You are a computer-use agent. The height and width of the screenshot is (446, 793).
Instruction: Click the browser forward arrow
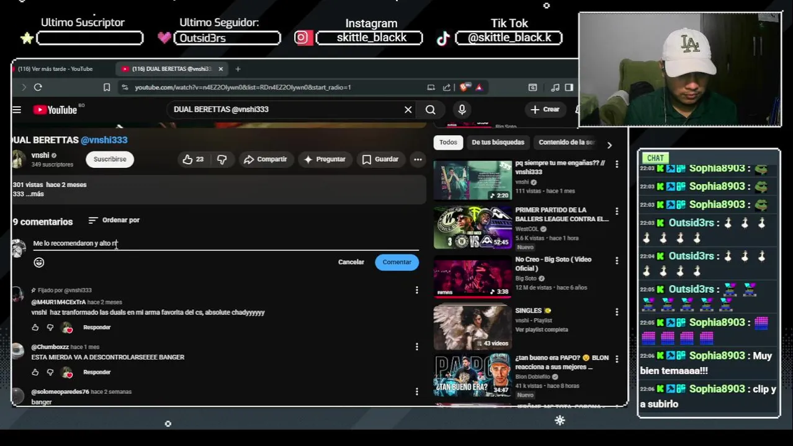(x=24, y=87)
